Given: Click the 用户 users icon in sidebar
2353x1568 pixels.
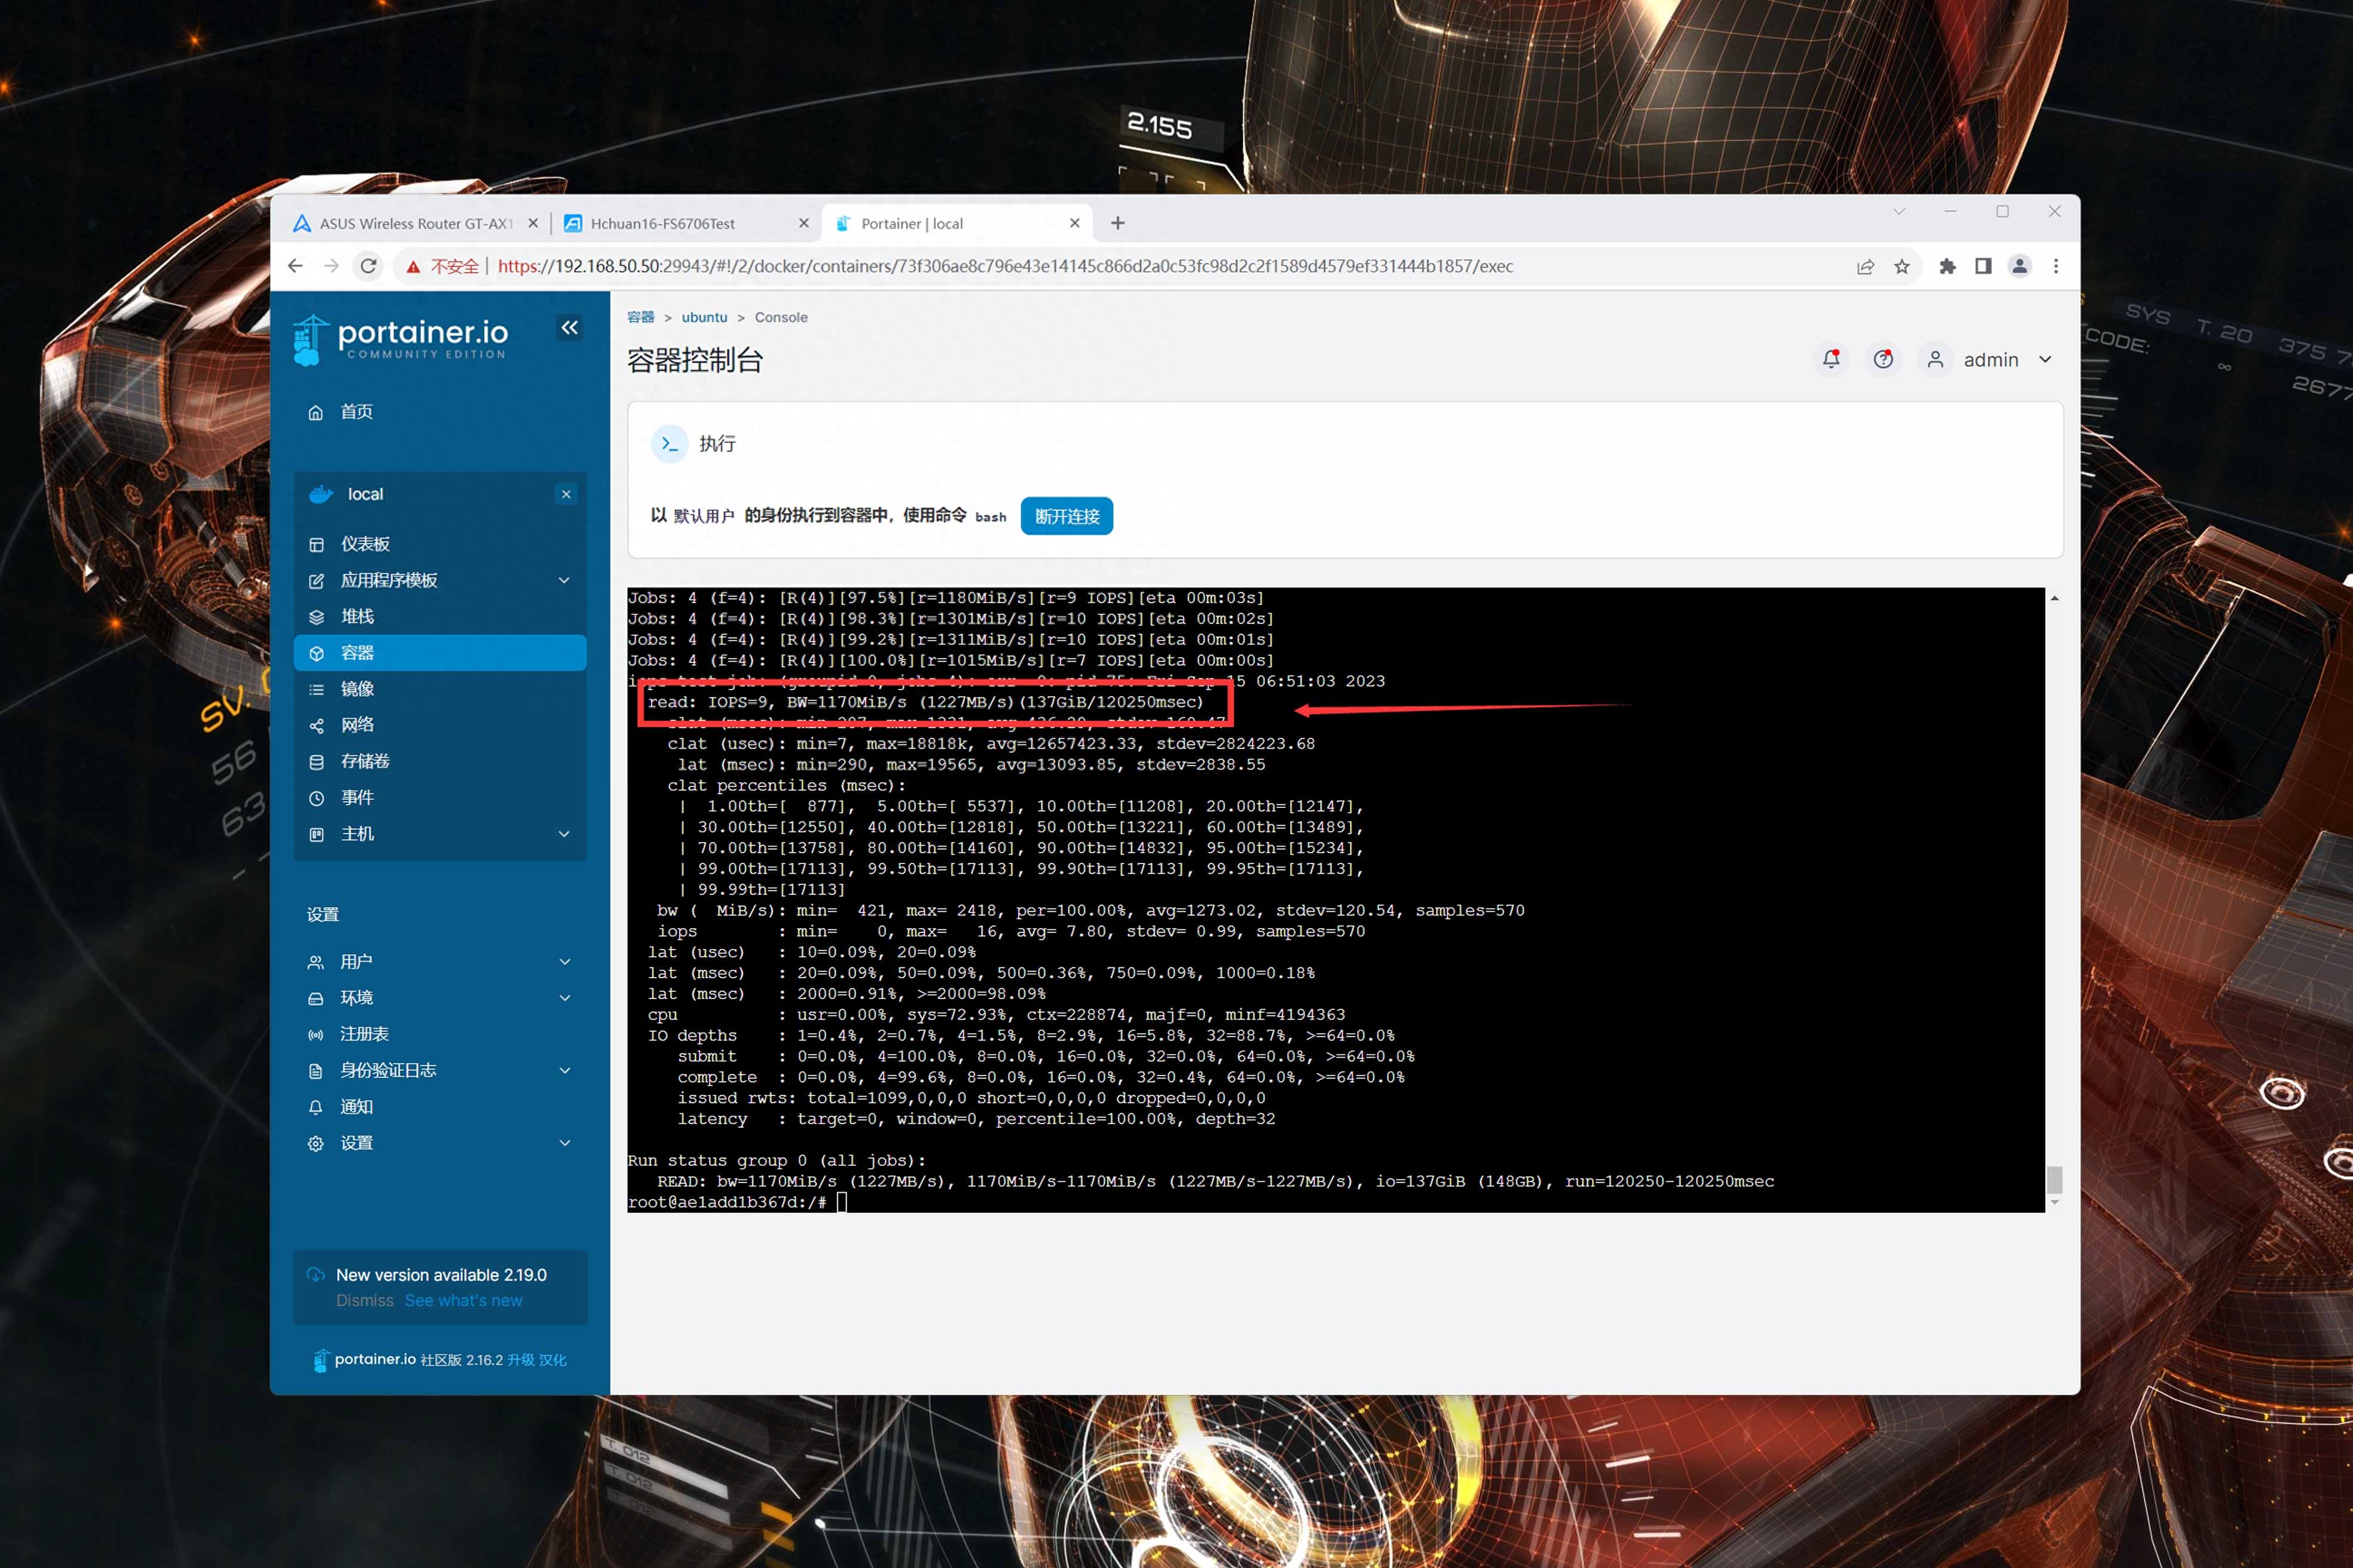Looking at the screenshot, I should tap(315, 962).
